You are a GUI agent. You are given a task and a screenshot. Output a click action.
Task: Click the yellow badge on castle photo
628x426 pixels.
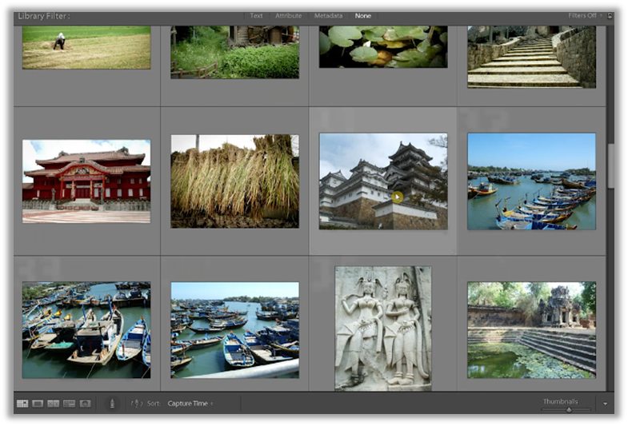[398, 197]
